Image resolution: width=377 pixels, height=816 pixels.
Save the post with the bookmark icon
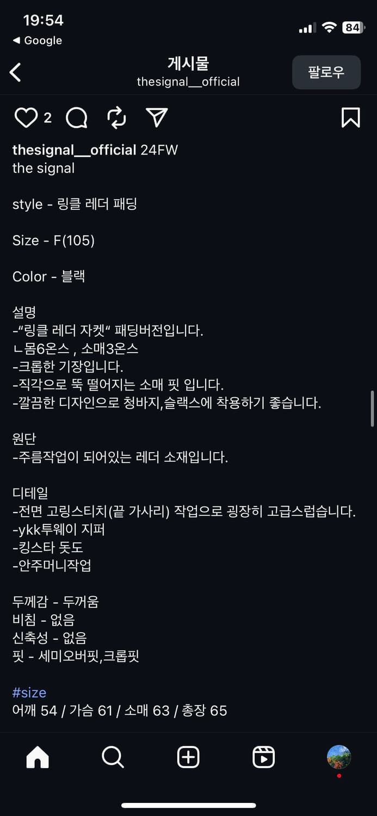pos(351,118)
